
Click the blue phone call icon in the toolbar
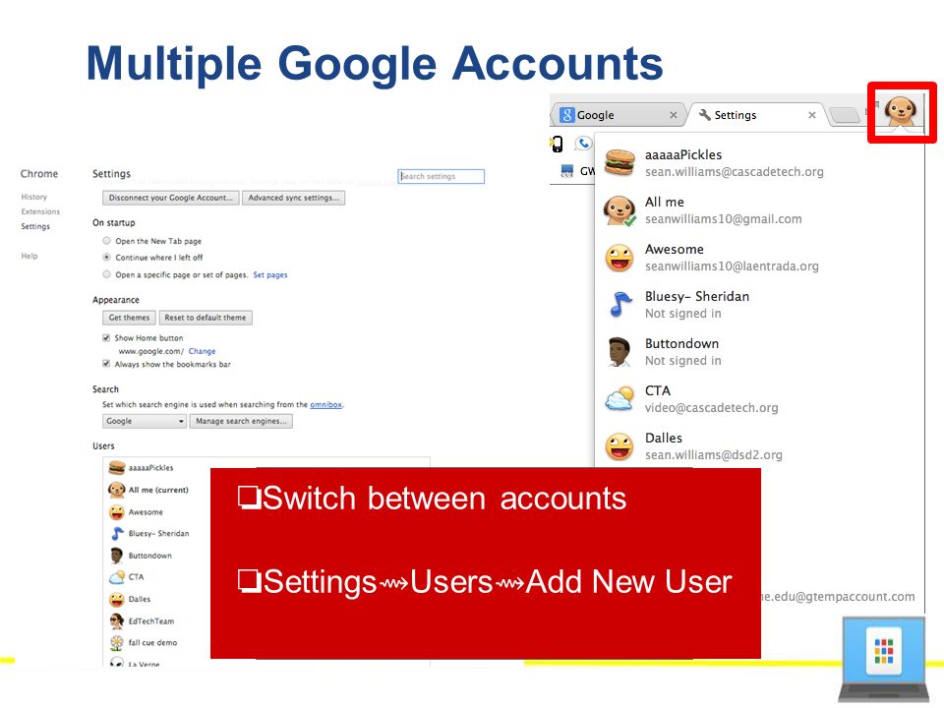[583, 144]
